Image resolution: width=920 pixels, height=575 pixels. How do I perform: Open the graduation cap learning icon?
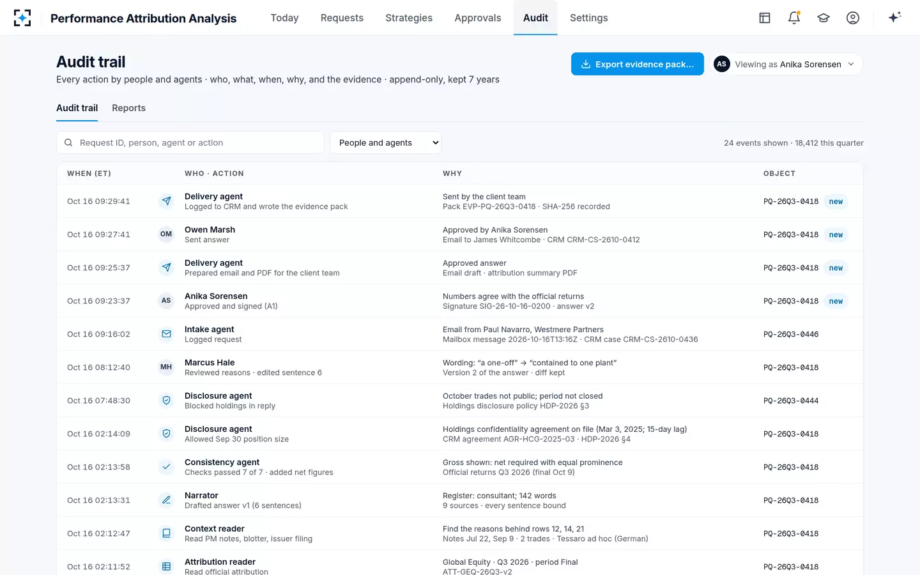tap(824, 18)
